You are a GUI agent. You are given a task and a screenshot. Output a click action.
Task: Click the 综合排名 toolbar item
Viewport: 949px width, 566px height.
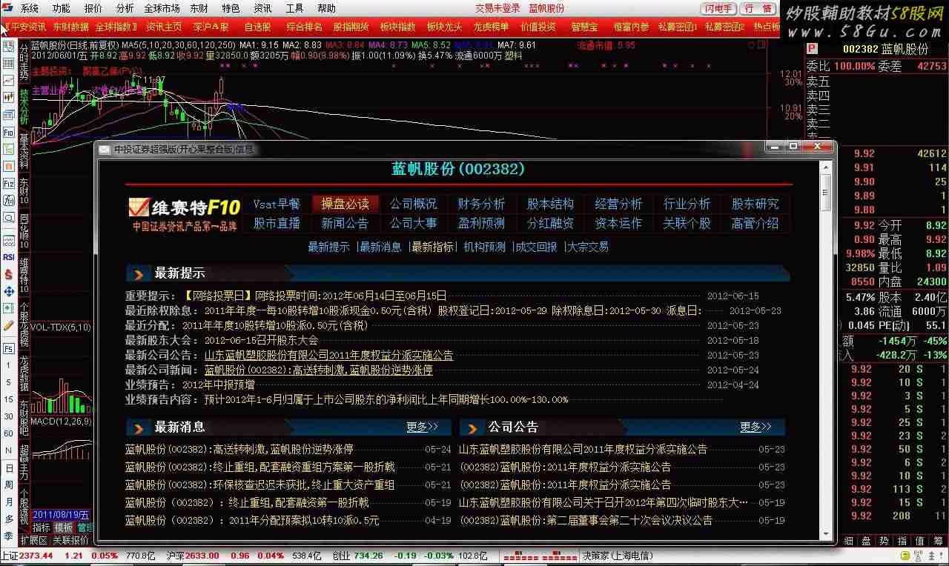[x=304, y=27]
